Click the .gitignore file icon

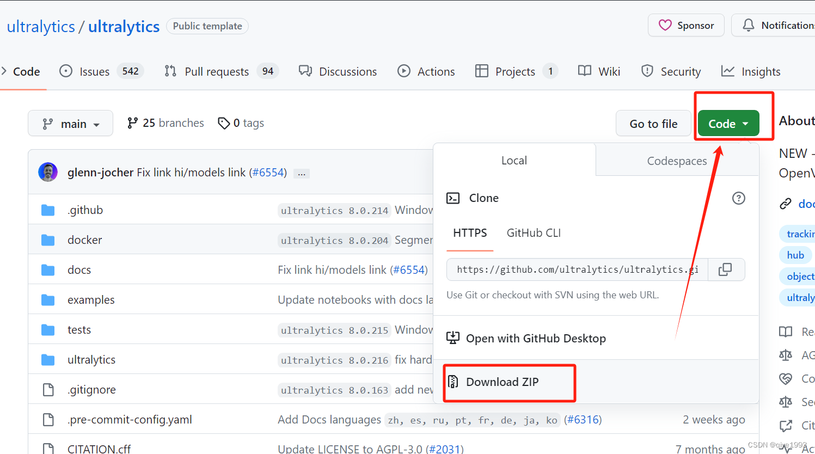(x=48, y=390)
